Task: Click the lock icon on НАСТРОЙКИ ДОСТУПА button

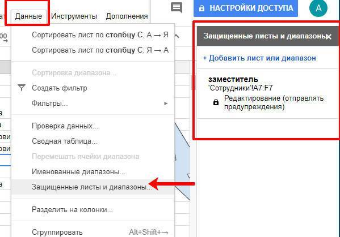Action: pos(202,8)
